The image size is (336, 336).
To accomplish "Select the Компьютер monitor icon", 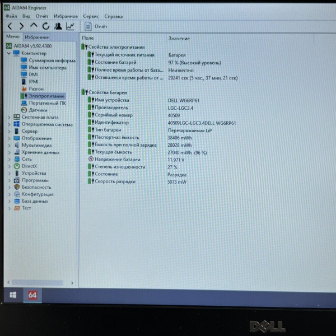I will click(x=16, y=53).
